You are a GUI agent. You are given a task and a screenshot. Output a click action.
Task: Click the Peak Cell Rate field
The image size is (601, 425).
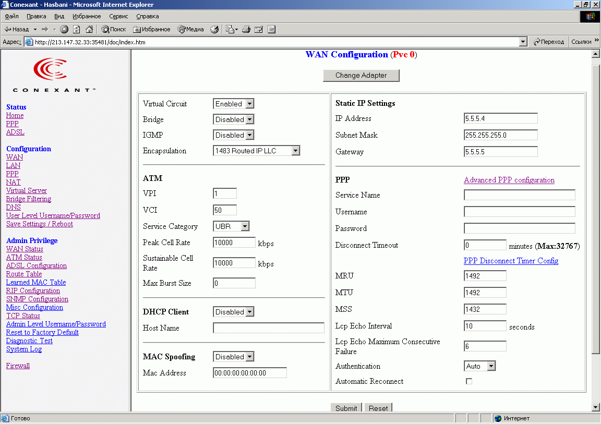[234, 242]
